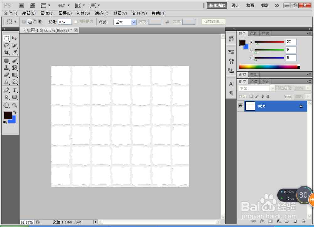314x227 pixels.
Task: Select the Gradient tool
Action: click(14, 75)
